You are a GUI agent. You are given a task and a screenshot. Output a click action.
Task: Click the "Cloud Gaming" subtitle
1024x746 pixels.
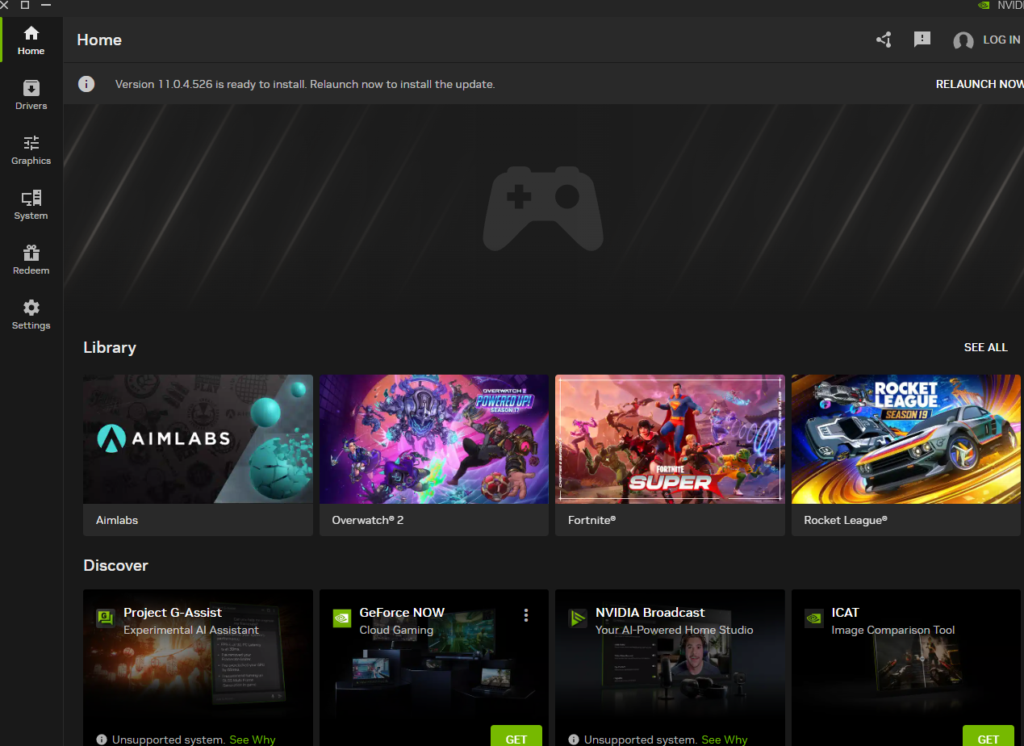(x=396, y=630)
